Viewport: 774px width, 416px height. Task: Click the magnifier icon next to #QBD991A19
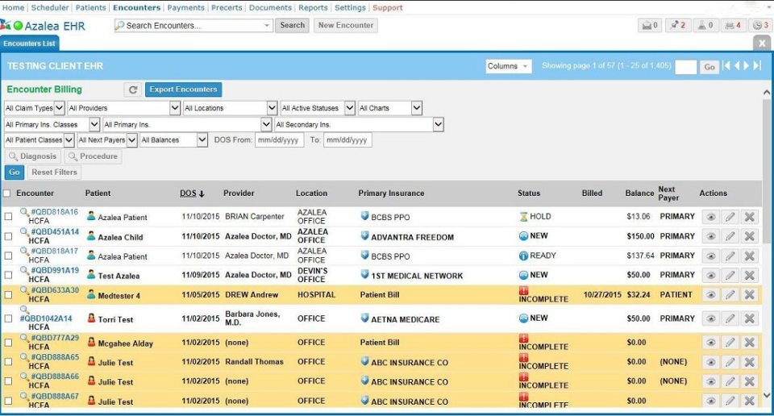click(24, 271)
